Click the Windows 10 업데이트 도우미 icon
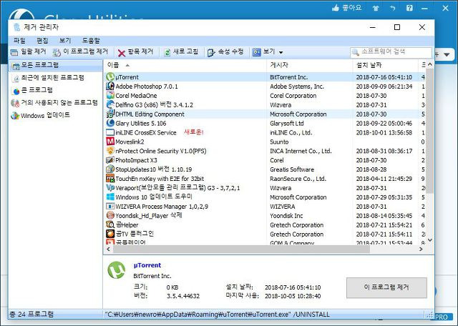This screenshot has width=458, height=326. coord(110,197)
